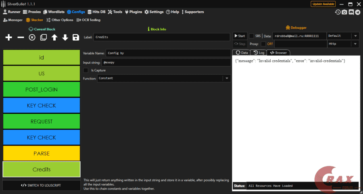
Task: Open history clock icon in top right
Action: (x=338, y=12)
